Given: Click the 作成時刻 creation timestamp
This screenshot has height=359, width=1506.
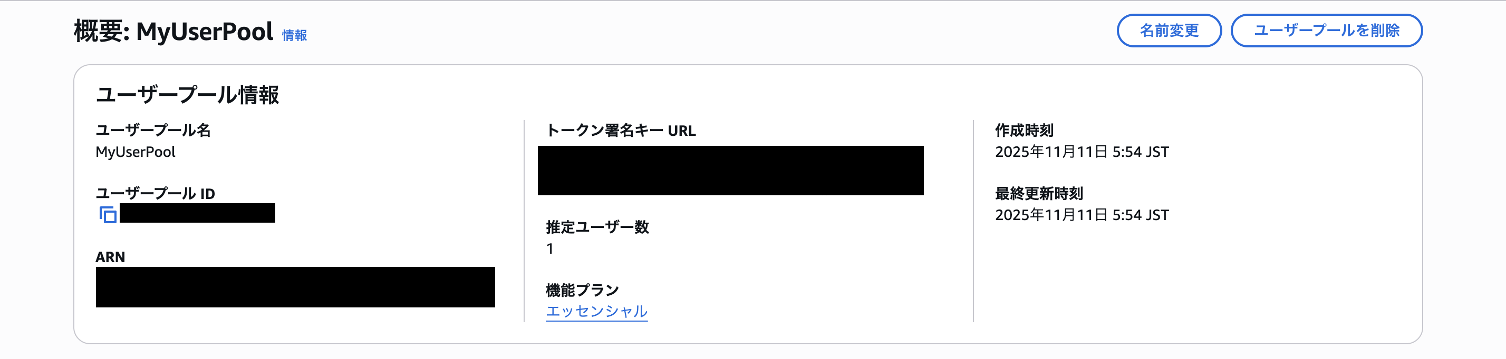Looking at the screenshot, I should click(x=1082, y=152).
